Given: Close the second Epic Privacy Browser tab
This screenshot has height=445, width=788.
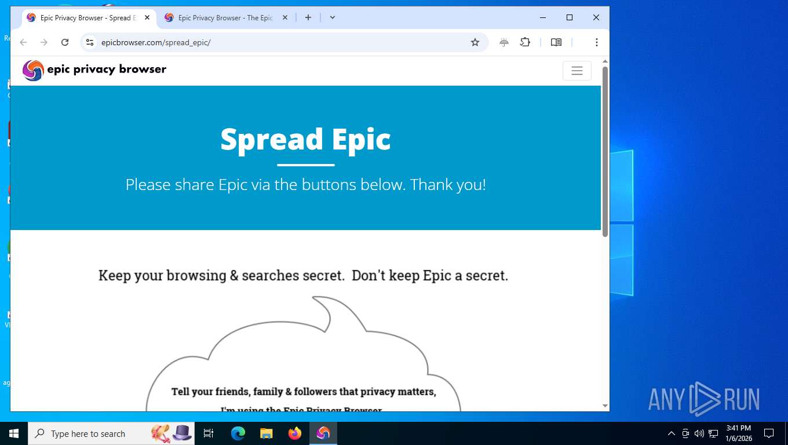Looking at the screenshot, I should pyautogui.click(x=284, y=18).
